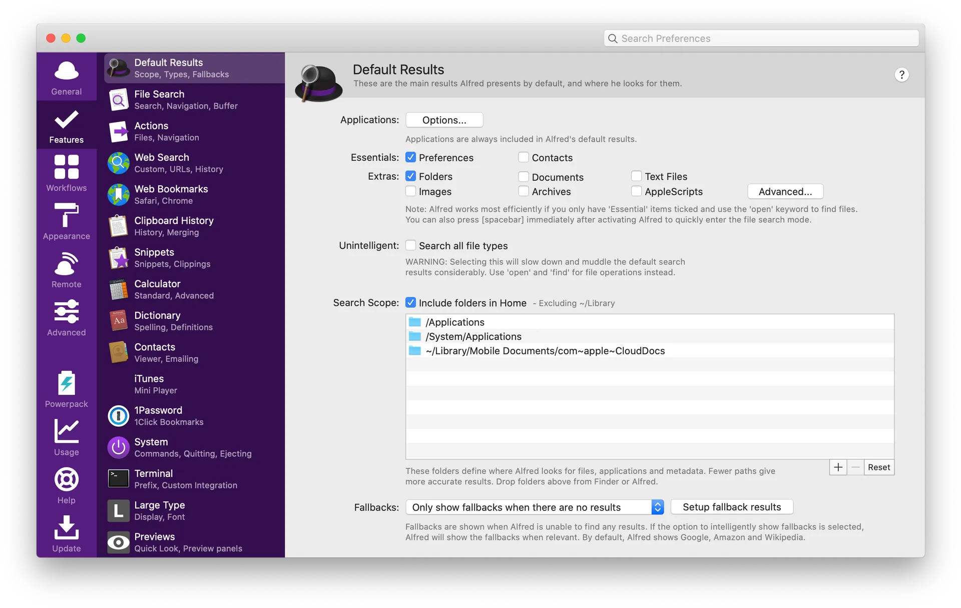961x608 pixels.
Task: Open the Powerpack section
Action: pos(66,389)
